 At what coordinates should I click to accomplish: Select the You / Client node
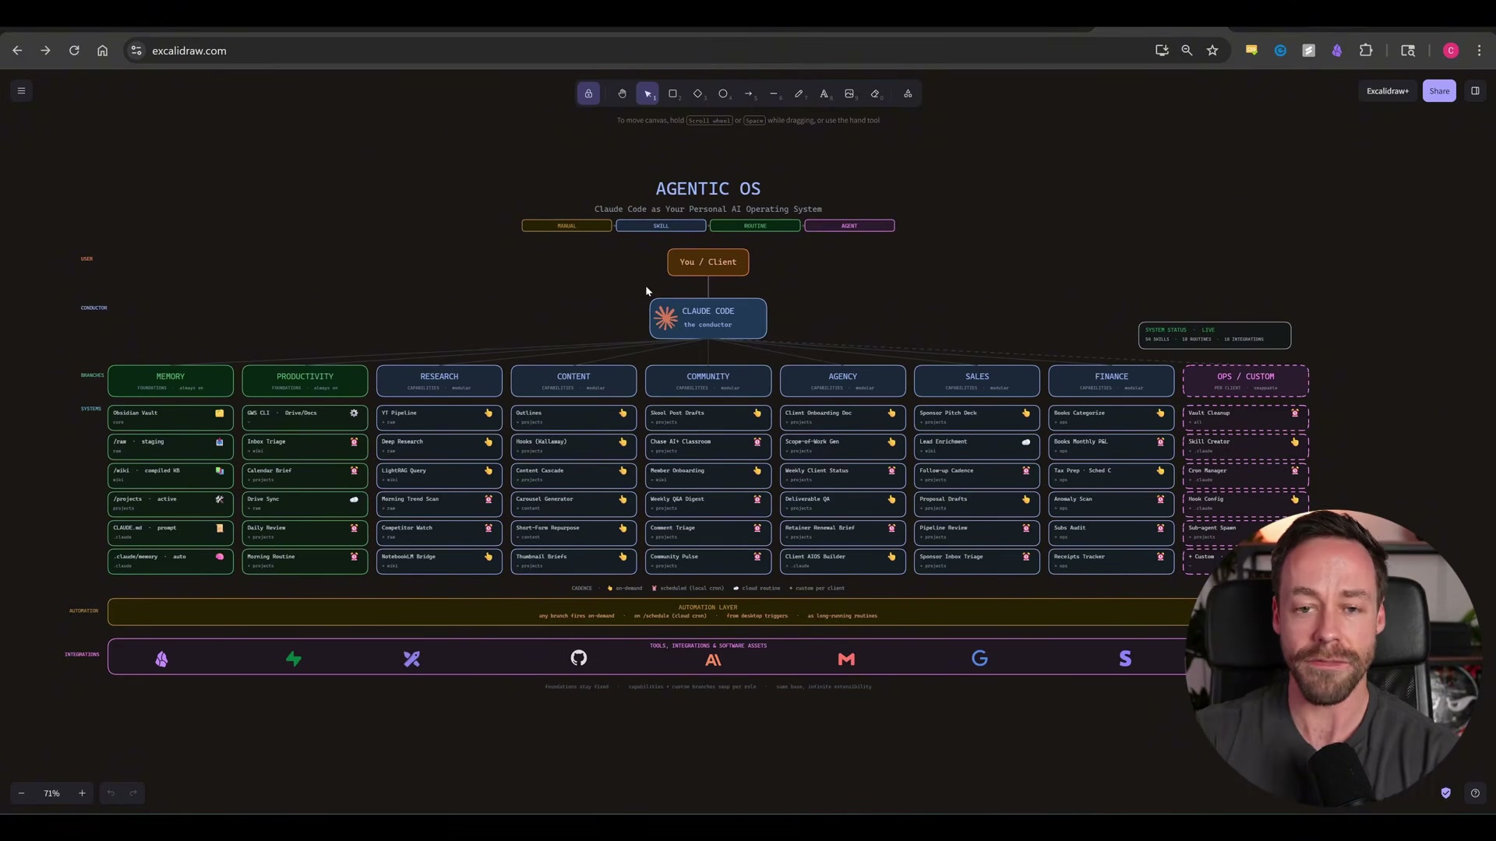click(707, 262)
